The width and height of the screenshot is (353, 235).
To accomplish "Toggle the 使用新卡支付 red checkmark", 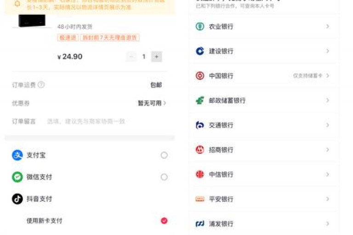I will [164, 221].
